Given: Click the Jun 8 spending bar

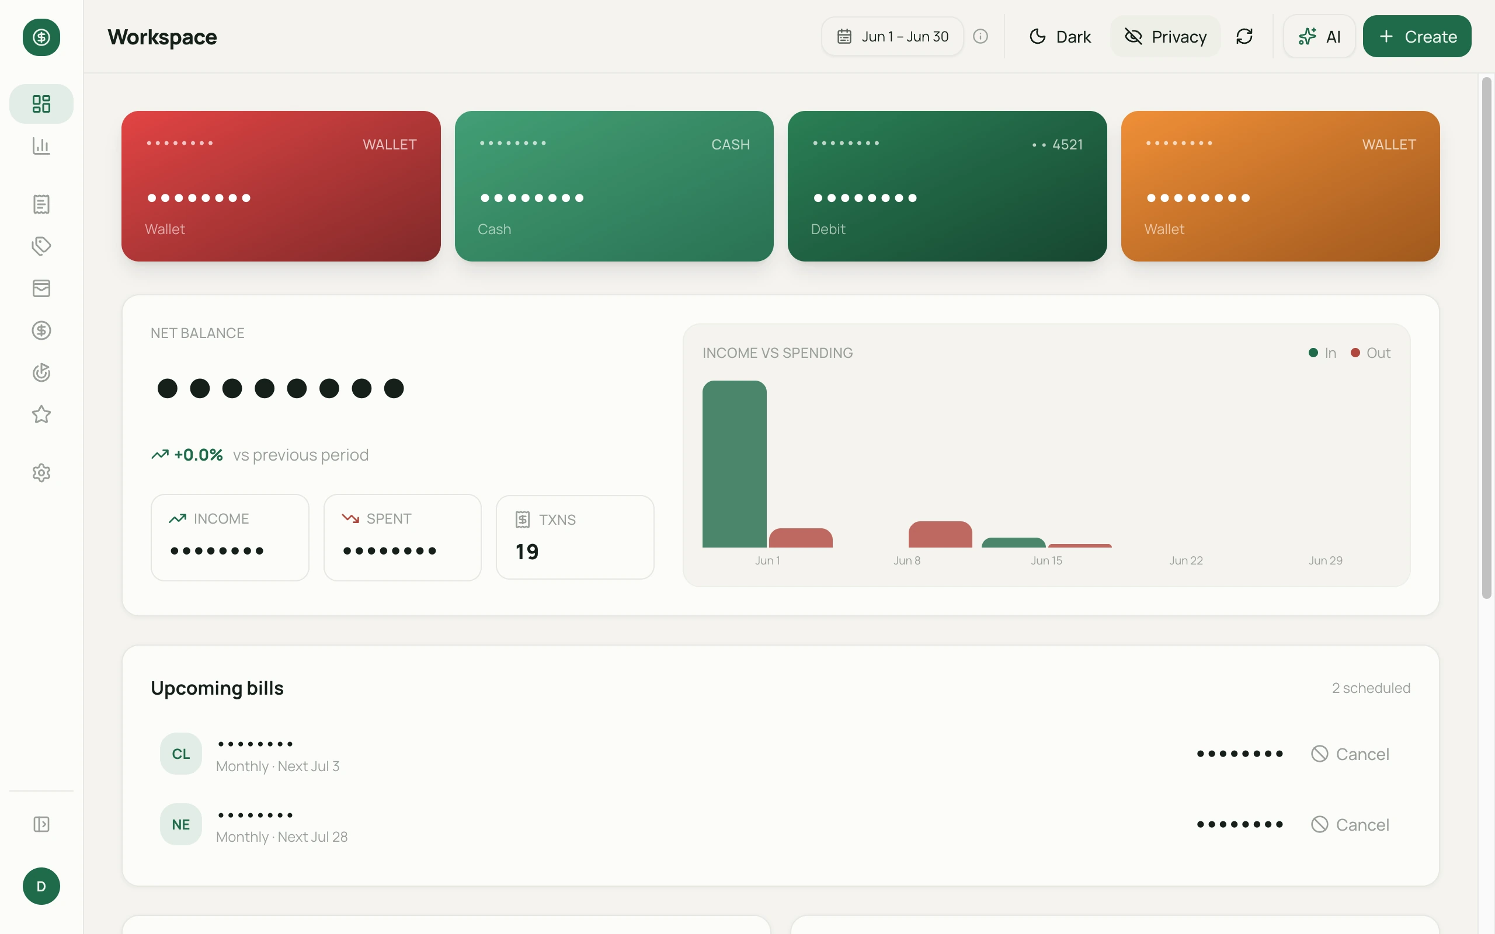Looking at the screenshot, I should (940, 534).
